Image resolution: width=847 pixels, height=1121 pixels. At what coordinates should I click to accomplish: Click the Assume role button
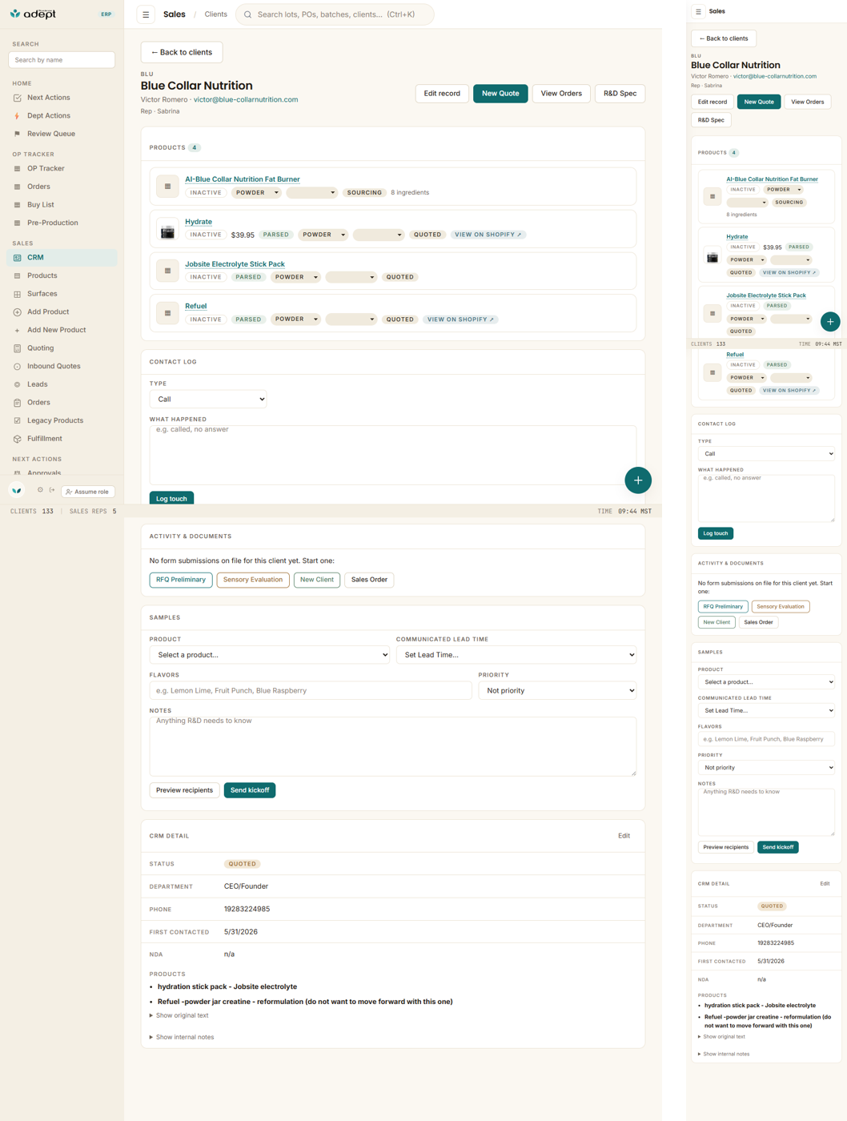tap(88, 492)
